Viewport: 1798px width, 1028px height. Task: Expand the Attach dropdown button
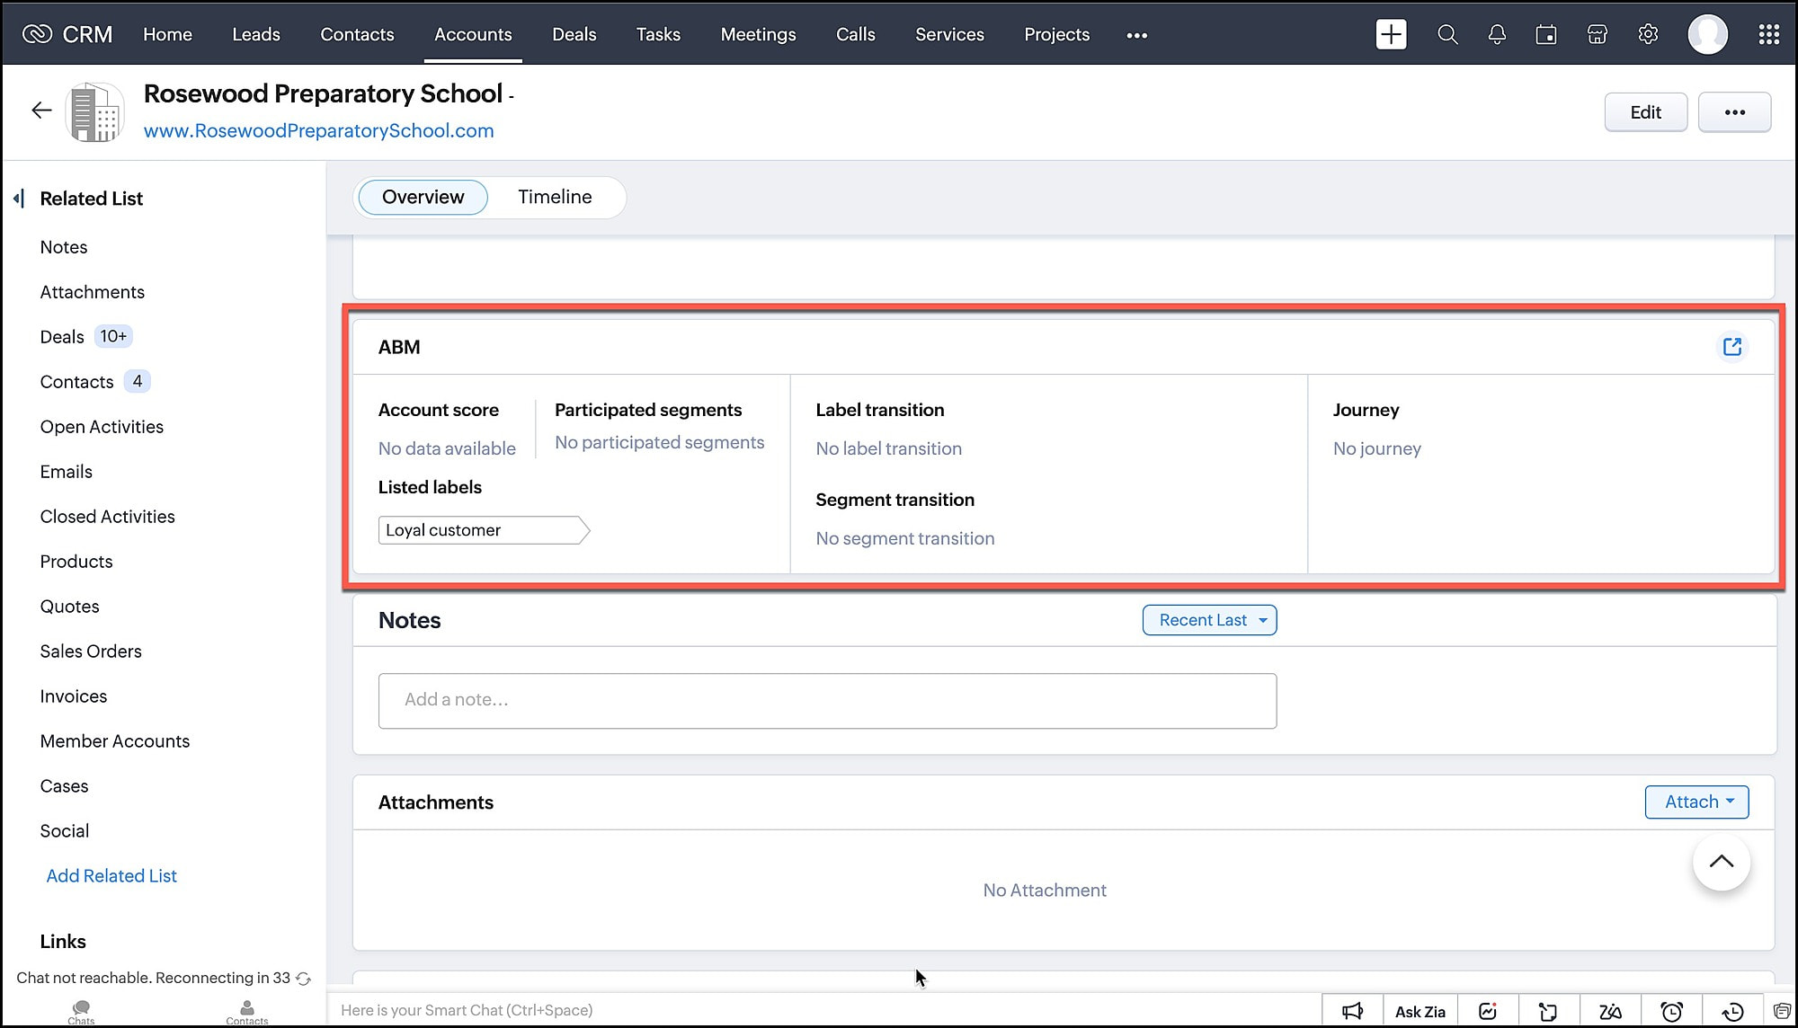tap(1696, 802)
